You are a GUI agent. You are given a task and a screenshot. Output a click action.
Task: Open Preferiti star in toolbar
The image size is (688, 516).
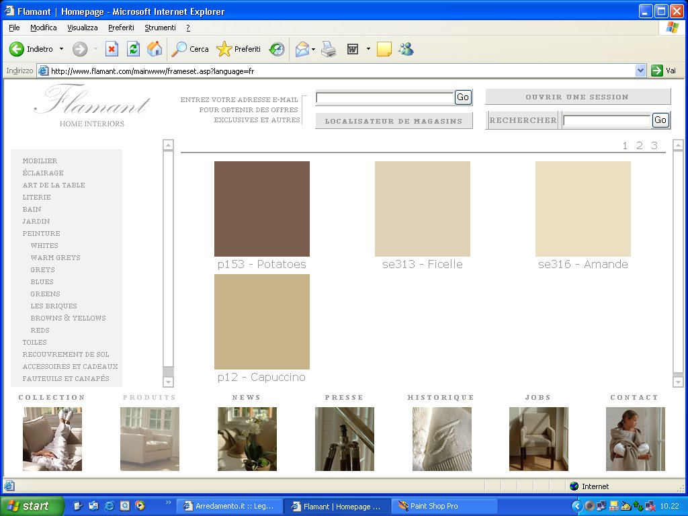click(239, 49)
